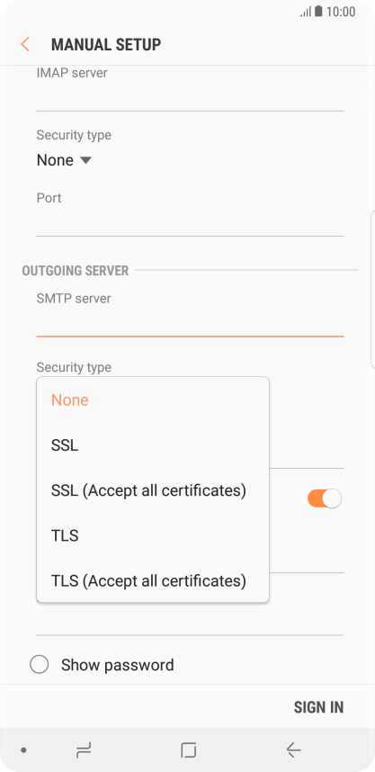This screenshot has height=772, width=375.
Task: Turn off the orange toggle switch
Action: [325, 498]
